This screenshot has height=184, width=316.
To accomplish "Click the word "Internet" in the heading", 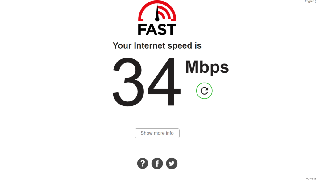I will [x=150, y=45].
